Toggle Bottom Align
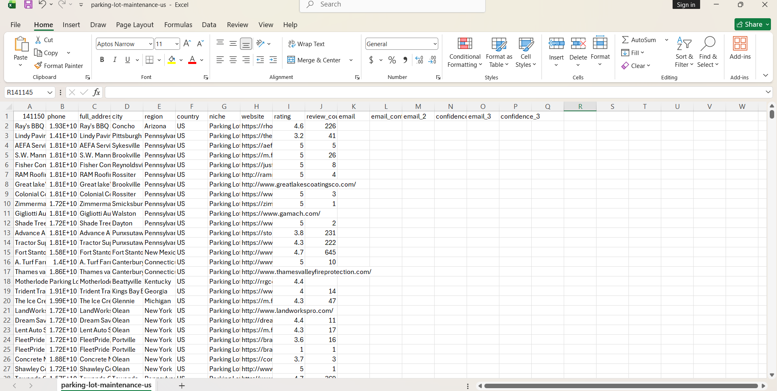This screenshot has width=777, height=391. tap(246, 44)
